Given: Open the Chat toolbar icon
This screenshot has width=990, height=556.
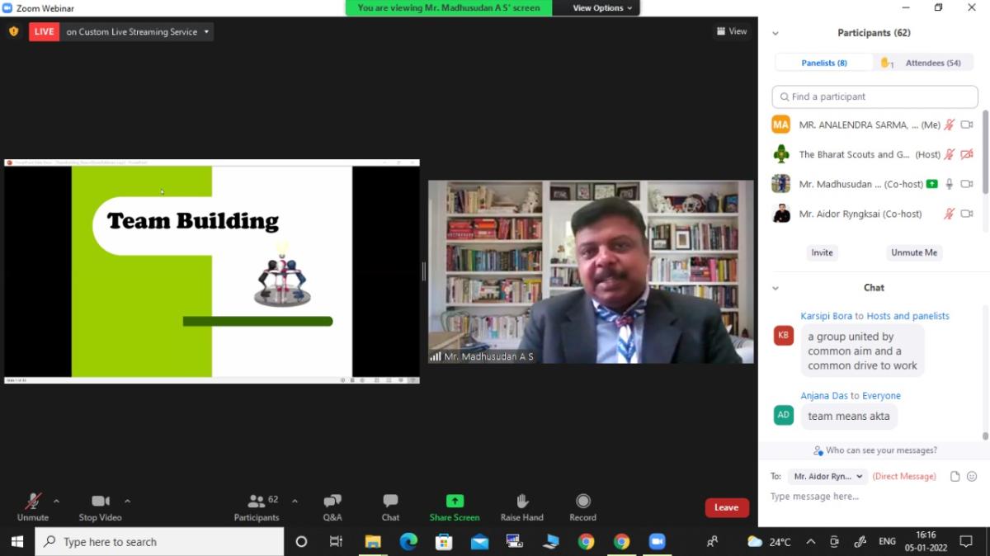Looking at the screenshot, I should tap(390, 502).
